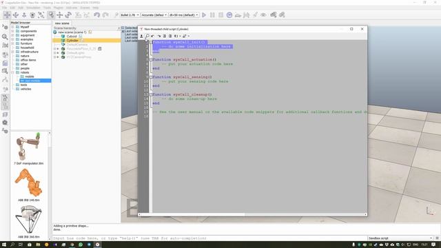Stop the simulation

tap(220, 15)
